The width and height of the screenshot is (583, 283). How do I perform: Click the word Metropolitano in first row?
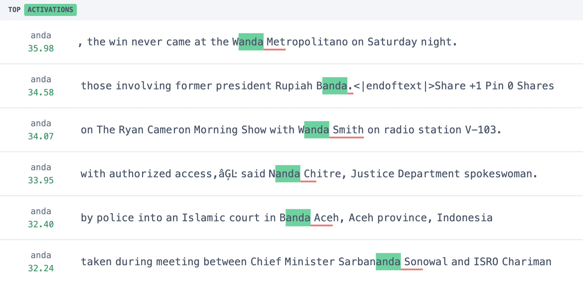tap(307, 42)
